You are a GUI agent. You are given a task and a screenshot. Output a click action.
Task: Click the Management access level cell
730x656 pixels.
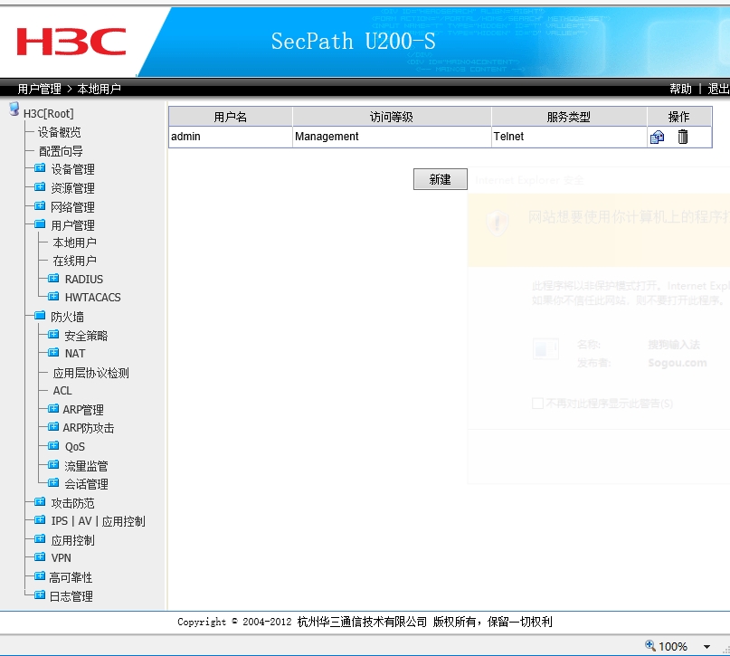coord(392,137)
